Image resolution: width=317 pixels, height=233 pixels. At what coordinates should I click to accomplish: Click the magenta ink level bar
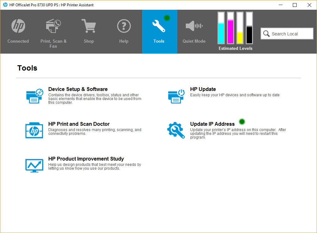coord(230,28)
